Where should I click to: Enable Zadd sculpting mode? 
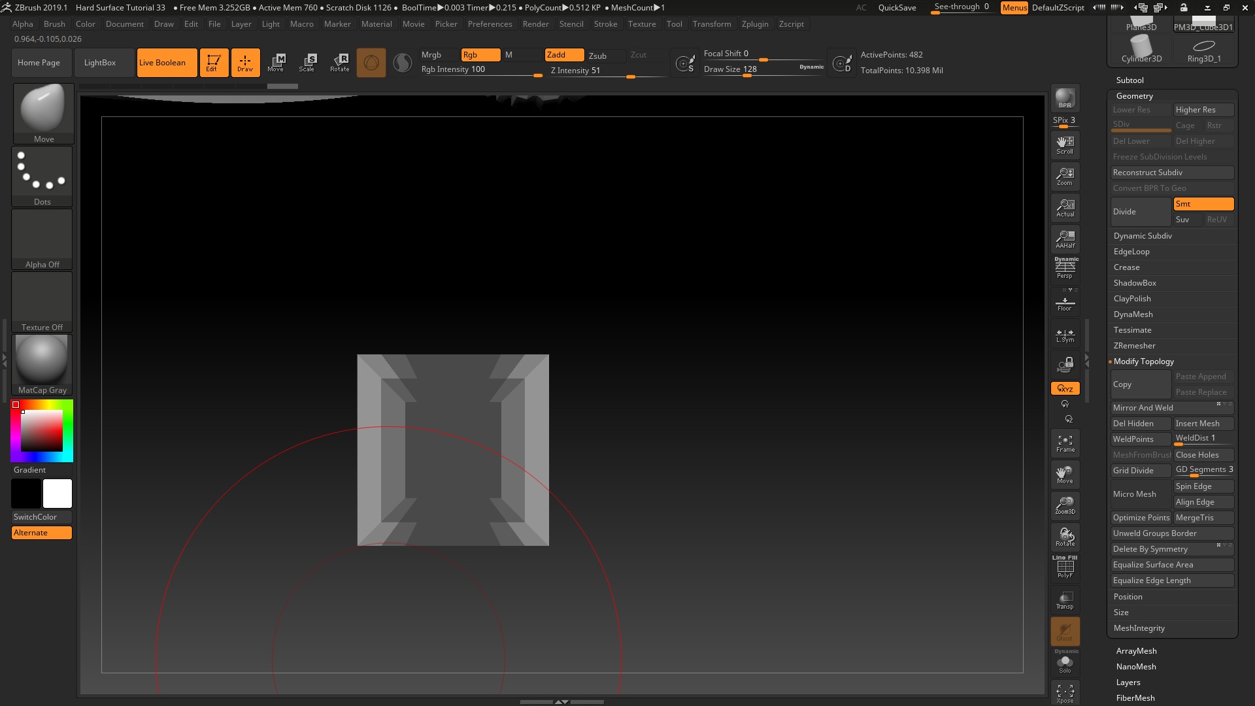click(x=564, y=55)
